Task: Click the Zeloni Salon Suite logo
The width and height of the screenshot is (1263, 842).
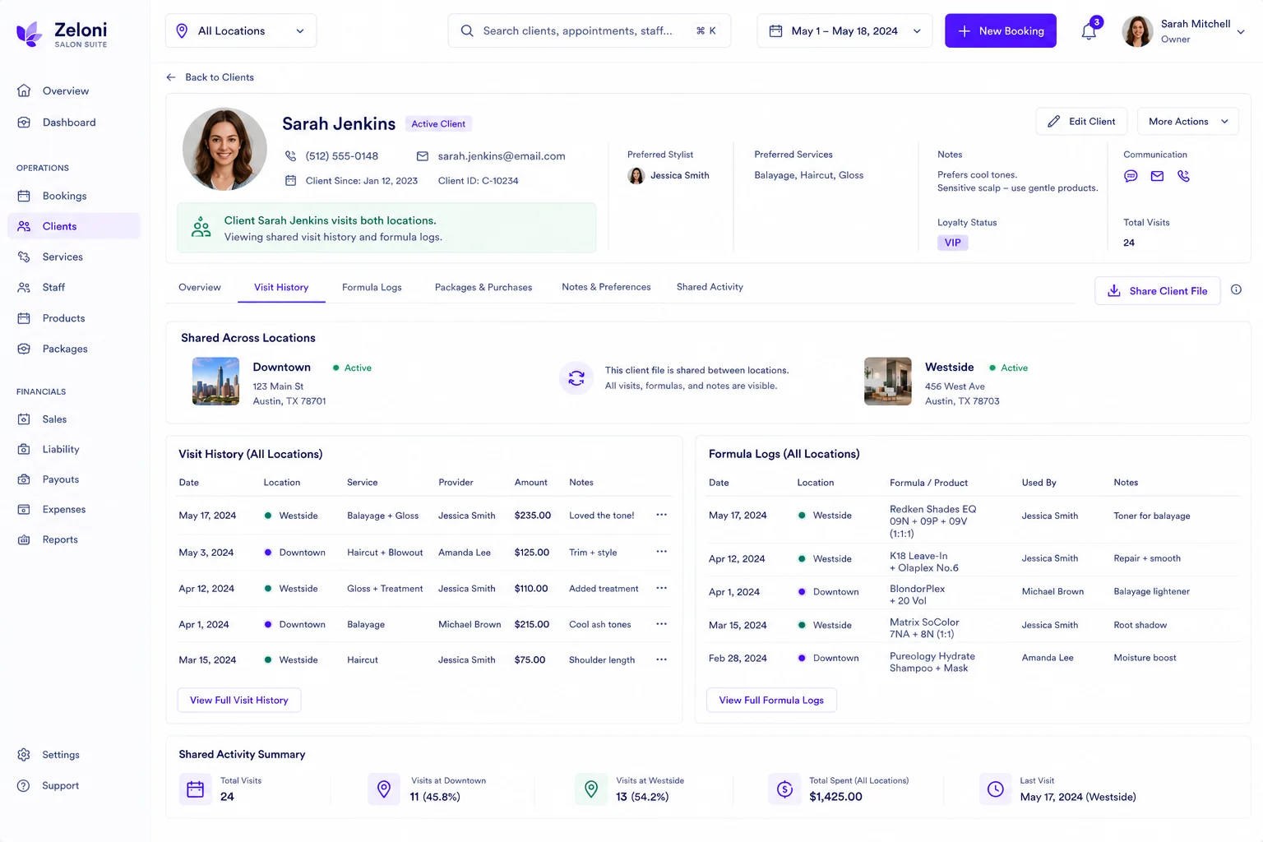Action: 62,34
